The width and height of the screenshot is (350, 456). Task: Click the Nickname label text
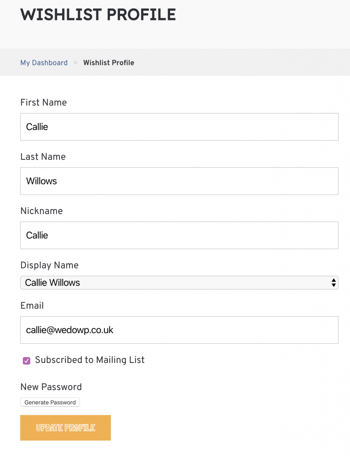click(41, 211)
